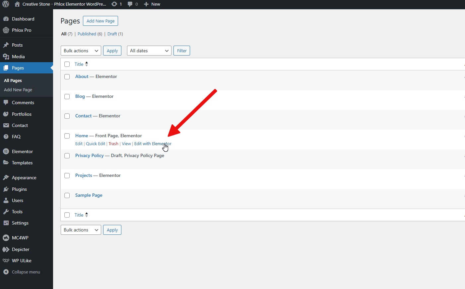
Task: Open the Home page title link
Action: coord(82,136)
